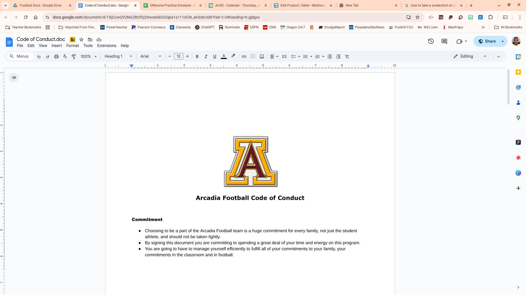Bookmark this page with star icon

tap(418, 17)
